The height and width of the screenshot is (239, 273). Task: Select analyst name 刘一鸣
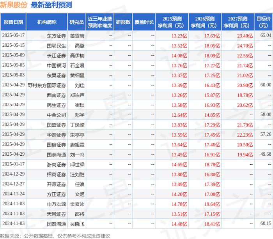point(77,155)
